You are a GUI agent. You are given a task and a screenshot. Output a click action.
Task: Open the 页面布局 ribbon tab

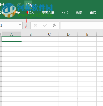(48, 13)
